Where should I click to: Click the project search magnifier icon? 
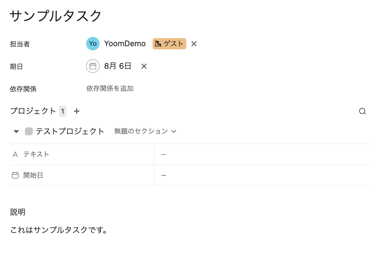362,111
